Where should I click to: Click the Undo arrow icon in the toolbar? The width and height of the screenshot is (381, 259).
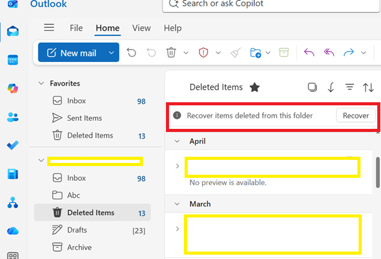[132, 52]
